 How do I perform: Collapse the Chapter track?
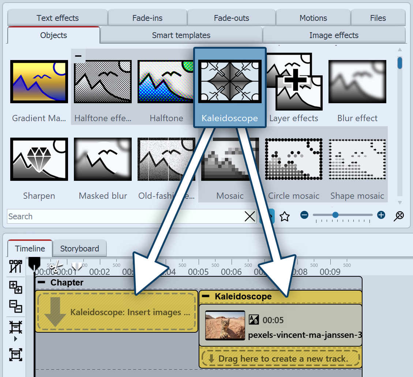click(42, 283)
